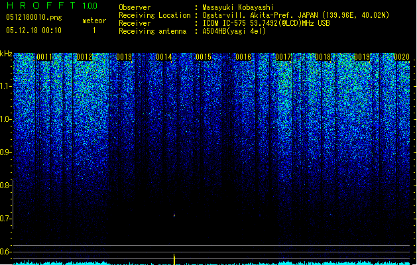This screenshot has height=265, width=417.
Task: Click the HROFFT title text
Action: coord(41,5)
